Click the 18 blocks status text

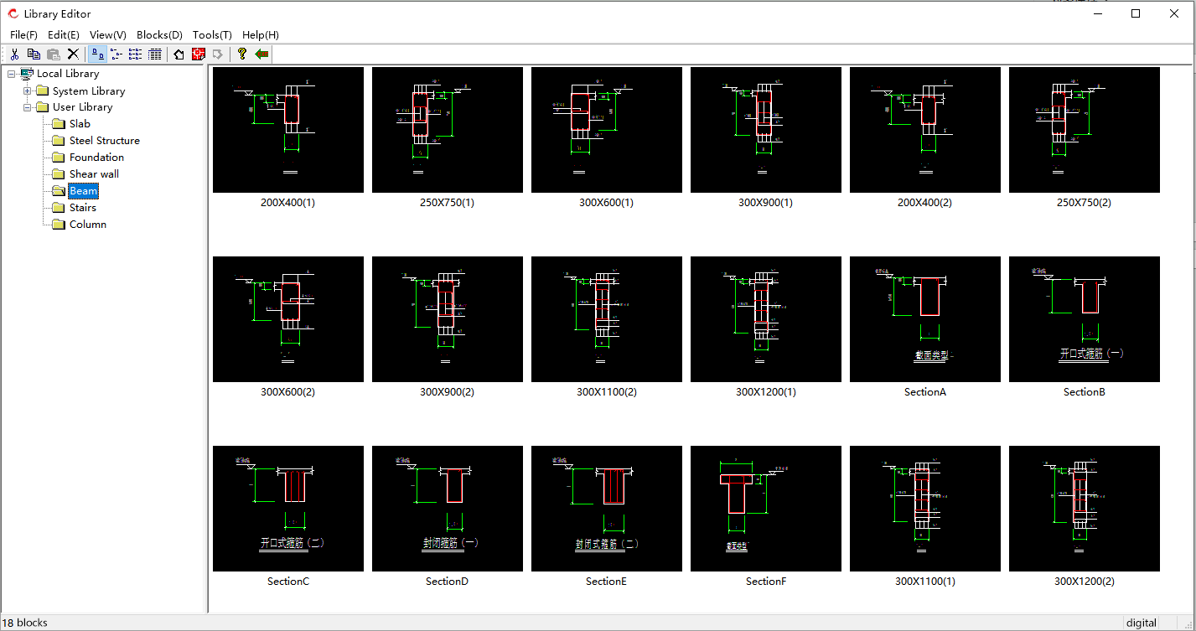tap(25, 623)
